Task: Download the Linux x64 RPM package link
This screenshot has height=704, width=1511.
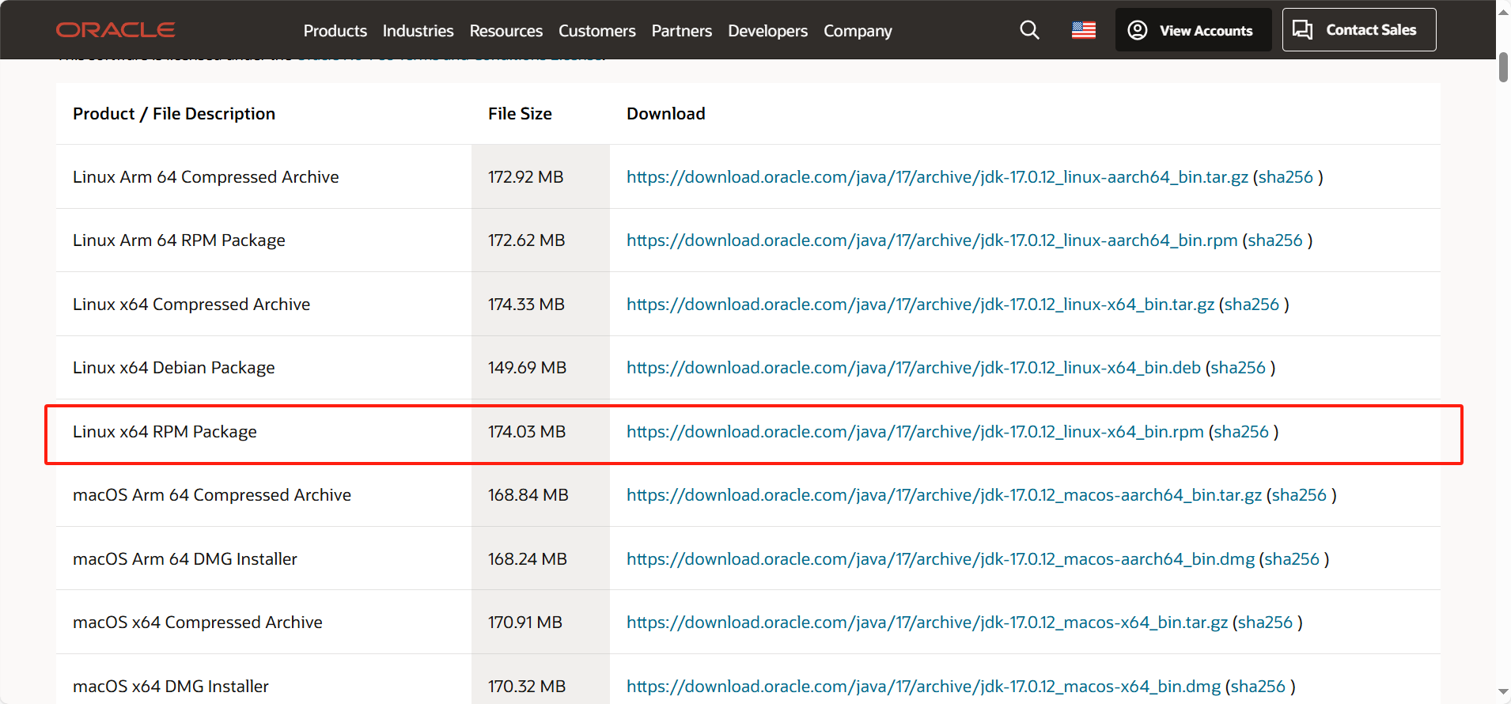Action: pyautogui.click(x=915, y=432)
